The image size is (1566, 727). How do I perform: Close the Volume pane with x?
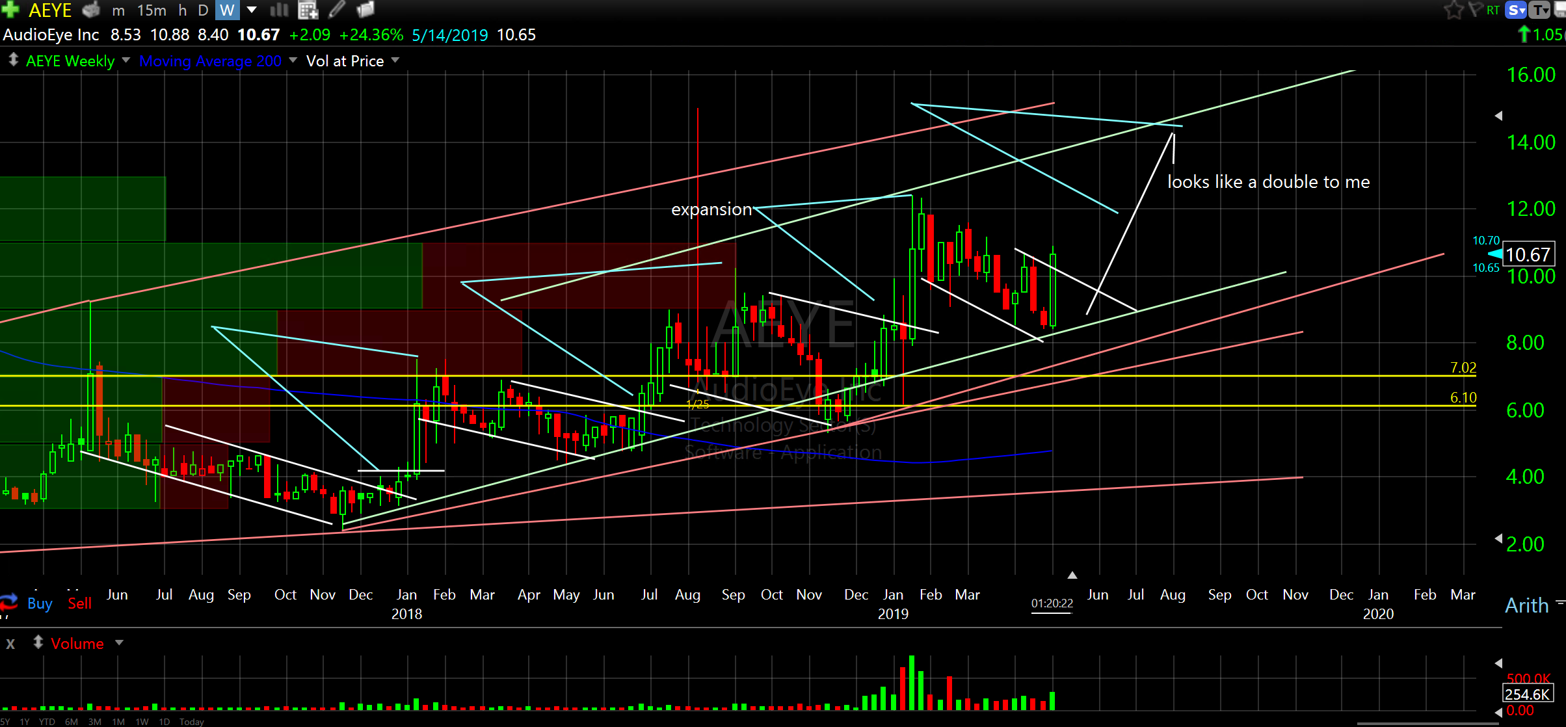10,644
